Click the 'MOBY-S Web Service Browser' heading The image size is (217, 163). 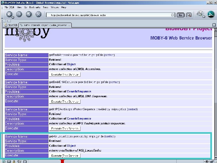click(x=181, y=38)
